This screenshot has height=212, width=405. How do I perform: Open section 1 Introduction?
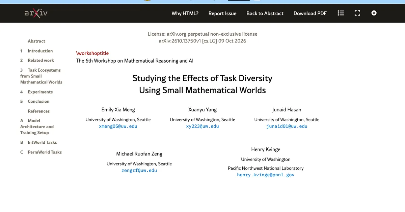36,51
